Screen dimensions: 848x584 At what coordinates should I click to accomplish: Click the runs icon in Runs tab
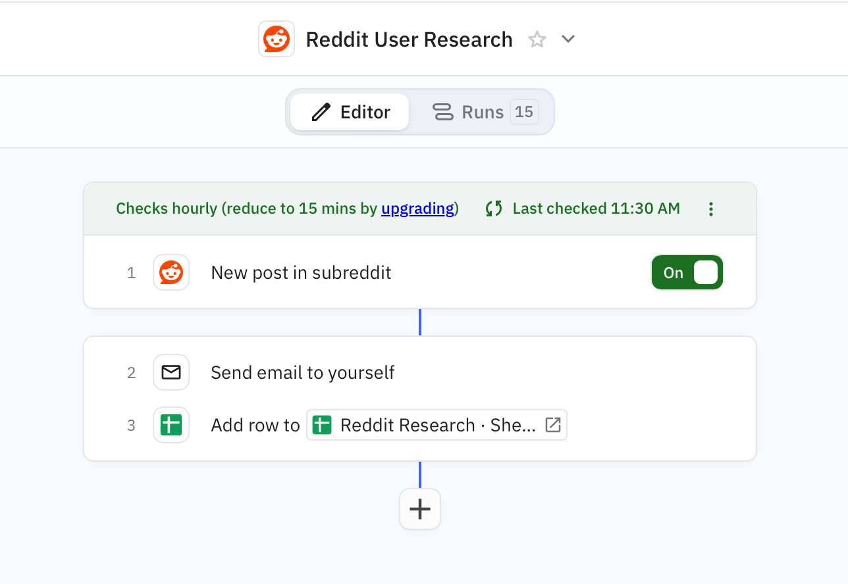click(x=443, y=112)
